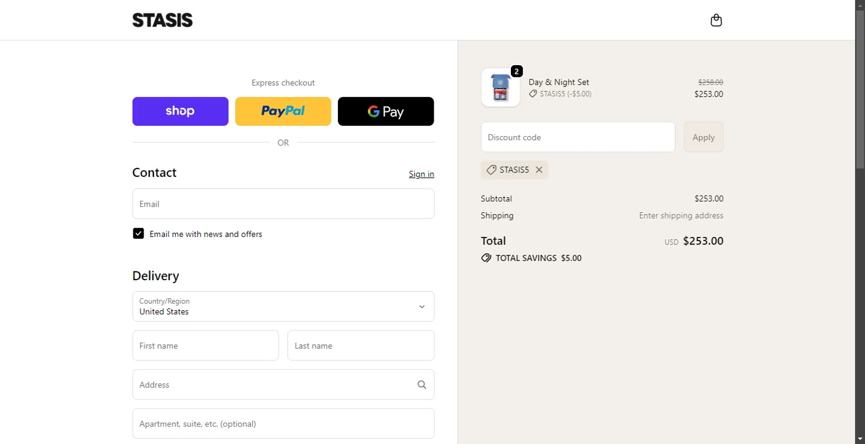The width and height of the screenshot is (865, 444).
Task: Open the shopping bag cart icon
Action: [716, 20]
